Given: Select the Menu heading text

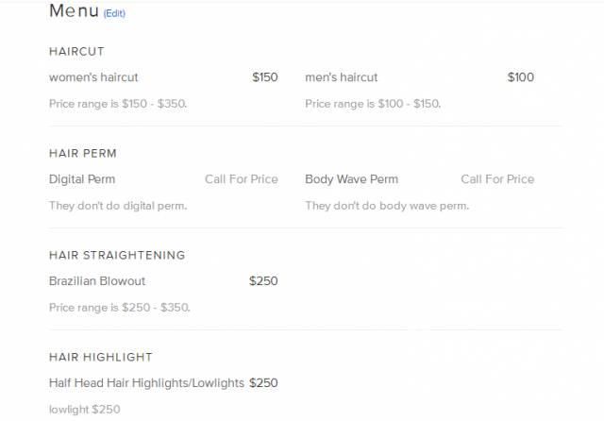Looking at the screenshot, I should click(x=74, y=10).
